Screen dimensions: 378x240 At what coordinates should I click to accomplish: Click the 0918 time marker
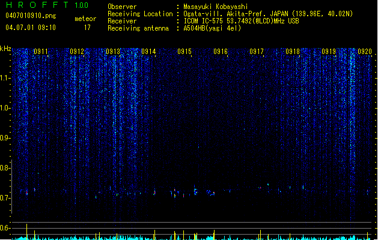[293, 52]
